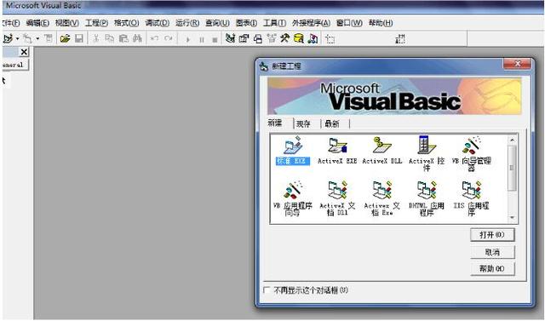
Task: Select the DHTML 应用程序 project type
Action: [x=427, y=198]
